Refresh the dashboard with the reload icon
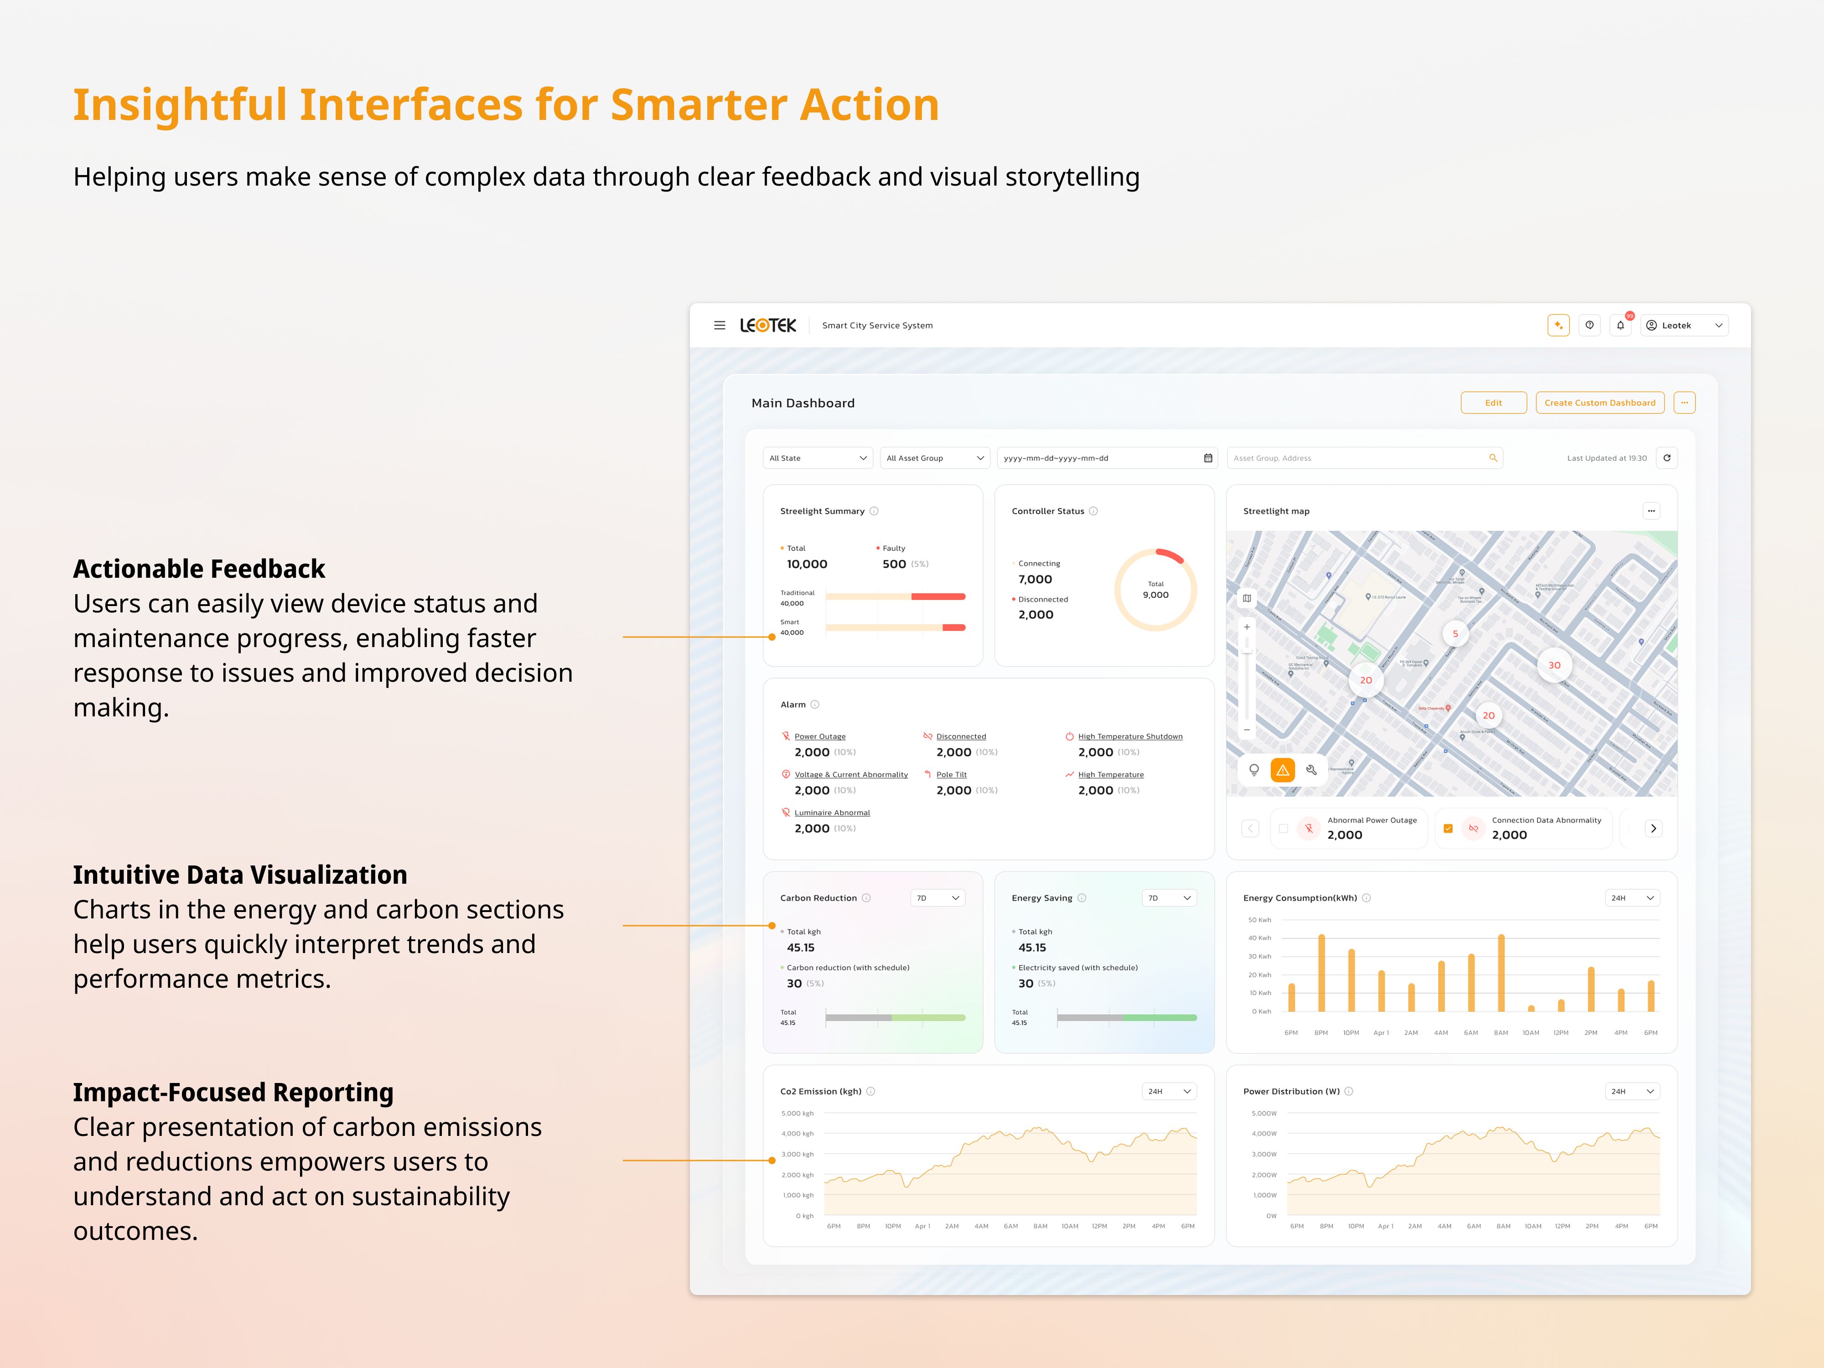 (x=1667, y=458)
